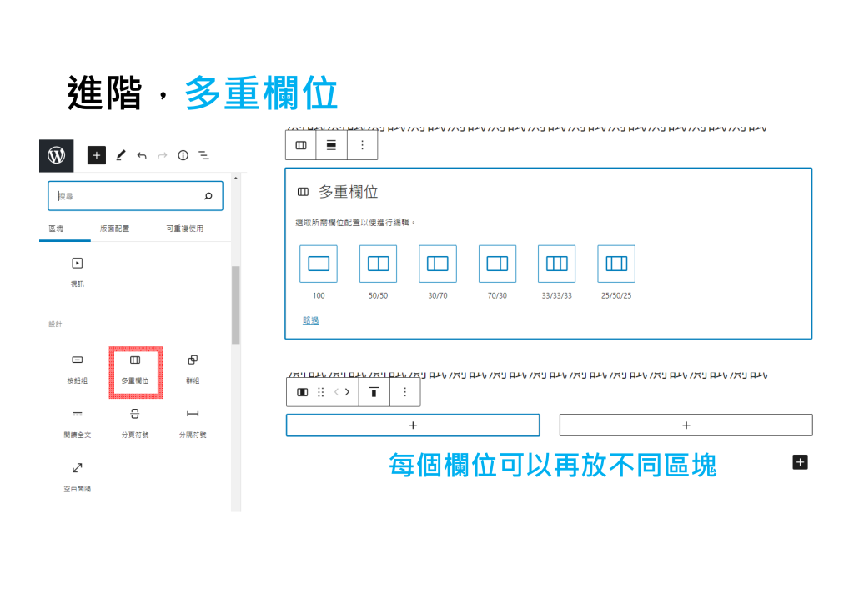Insert the 空白間隔 spacer block

pyautogui.click(x=77, y=476)
